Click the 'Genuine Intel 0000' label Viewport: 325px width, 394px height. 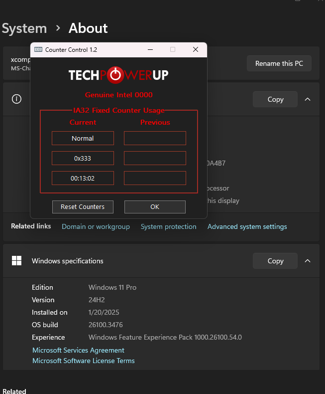pyautogui.click(x=118, y=95)
